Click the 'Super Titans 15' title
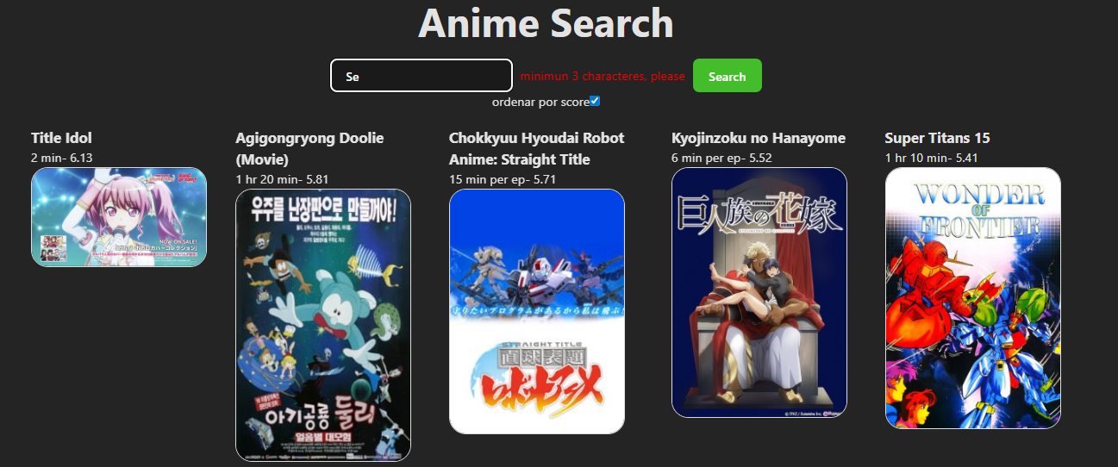The image size is (1118, 467). [x=937, y=138]
